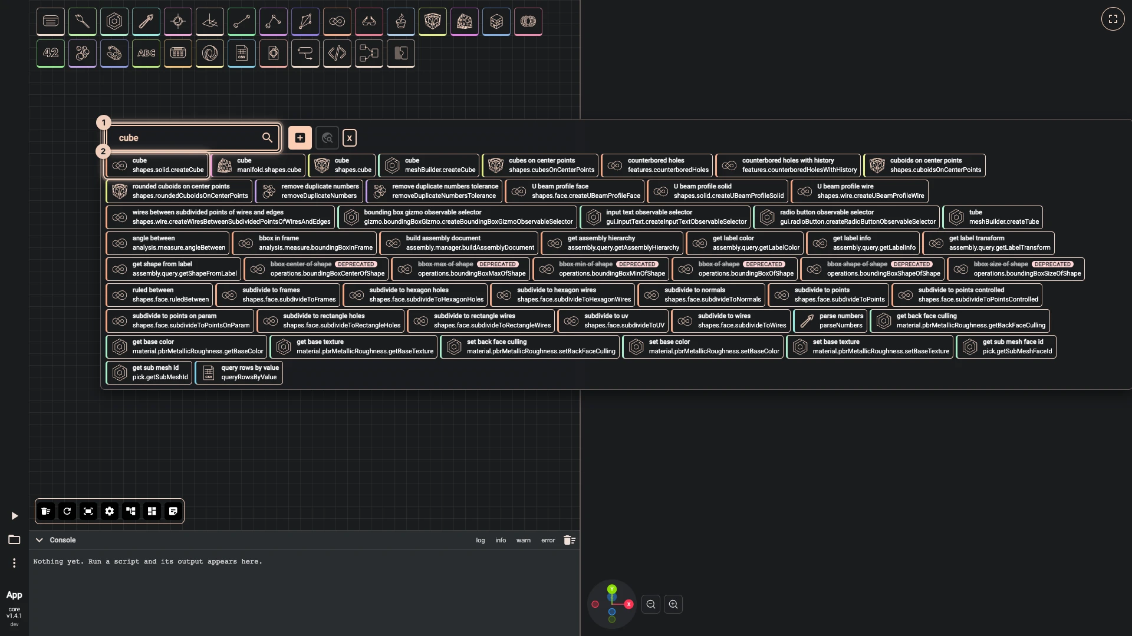Click the plus button beside the search box
This screenshot has width=1132, height=636.
(300, 138)
